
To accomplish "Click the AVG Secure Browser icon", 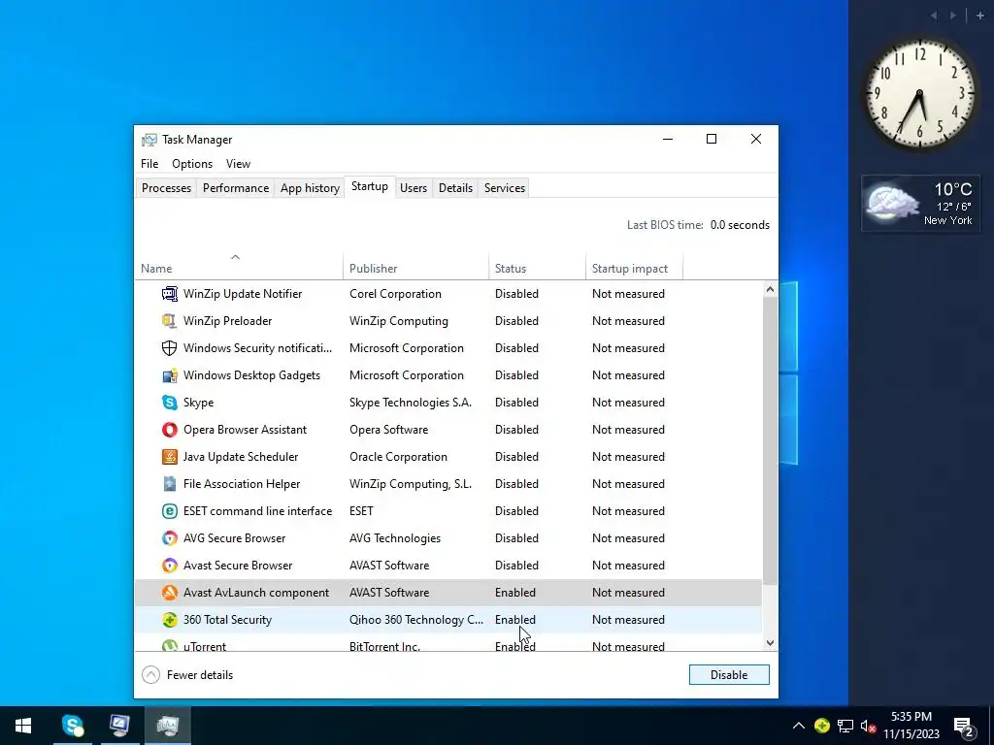I will [x=169, y=538].
